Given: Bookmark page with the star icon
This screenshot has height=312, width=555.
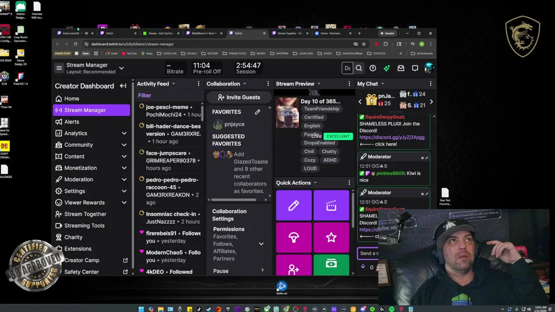Looking at the screenshot, I should point(364,44).
